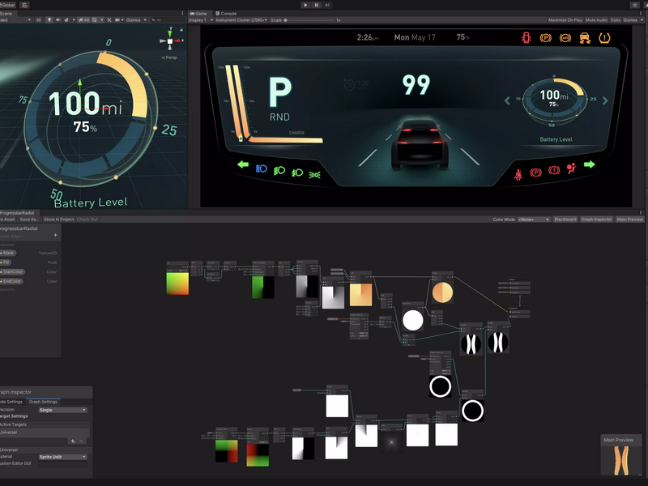The height and width of the screenshot is (486, 648).
Task: Open scene camera settings icon
Action: tap(119, 19)
